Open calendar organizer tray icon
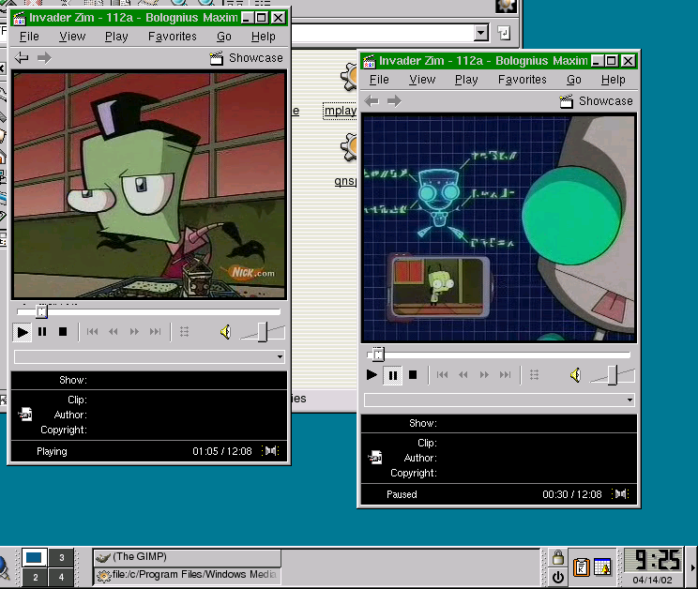This screenshot has height=589, width=698. tap(602, 567)
